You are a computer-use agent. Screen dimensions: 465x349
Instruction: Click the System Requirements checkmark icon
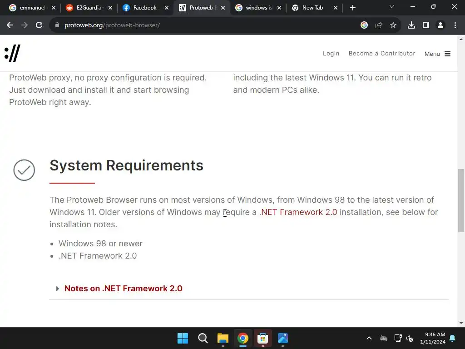tap(24, 170)
